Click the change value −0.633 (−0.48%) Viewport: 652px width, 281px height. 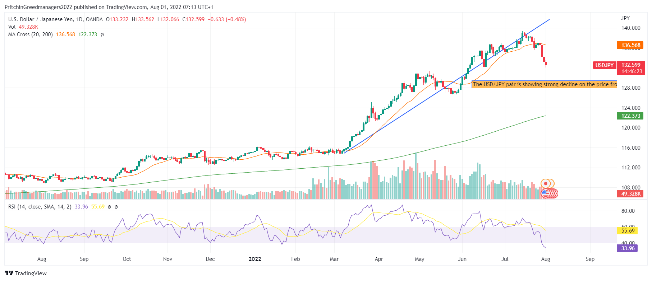tap(227, 19)
